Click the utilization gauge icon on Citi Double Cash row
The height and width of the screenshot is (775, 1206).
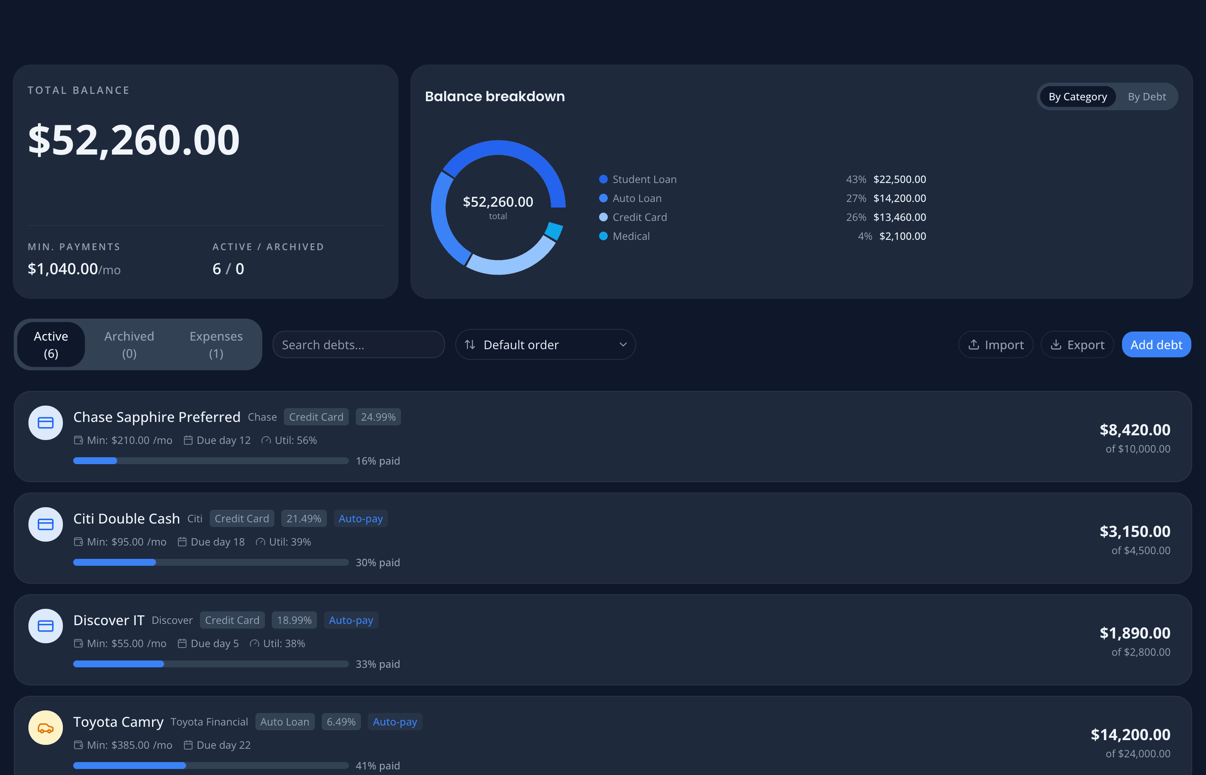pyautogui.click(x=261, y=542)
